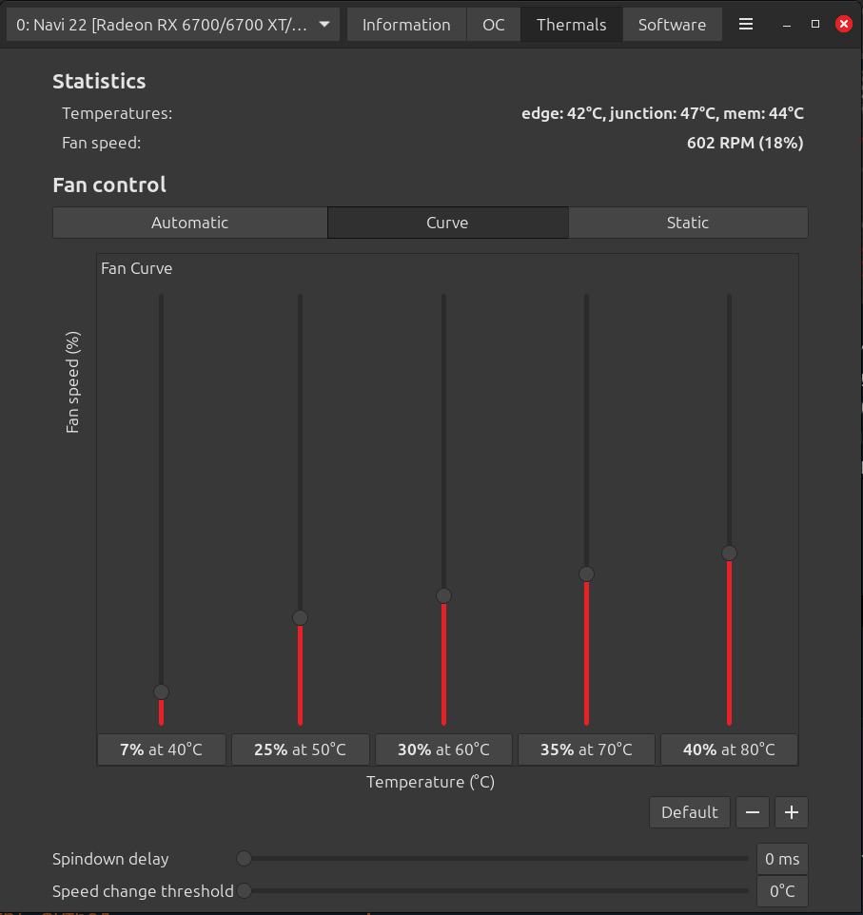Click the temperatures reading edge 42°C
Viewport: 863px width, 915px height.
tap(663, 113)
